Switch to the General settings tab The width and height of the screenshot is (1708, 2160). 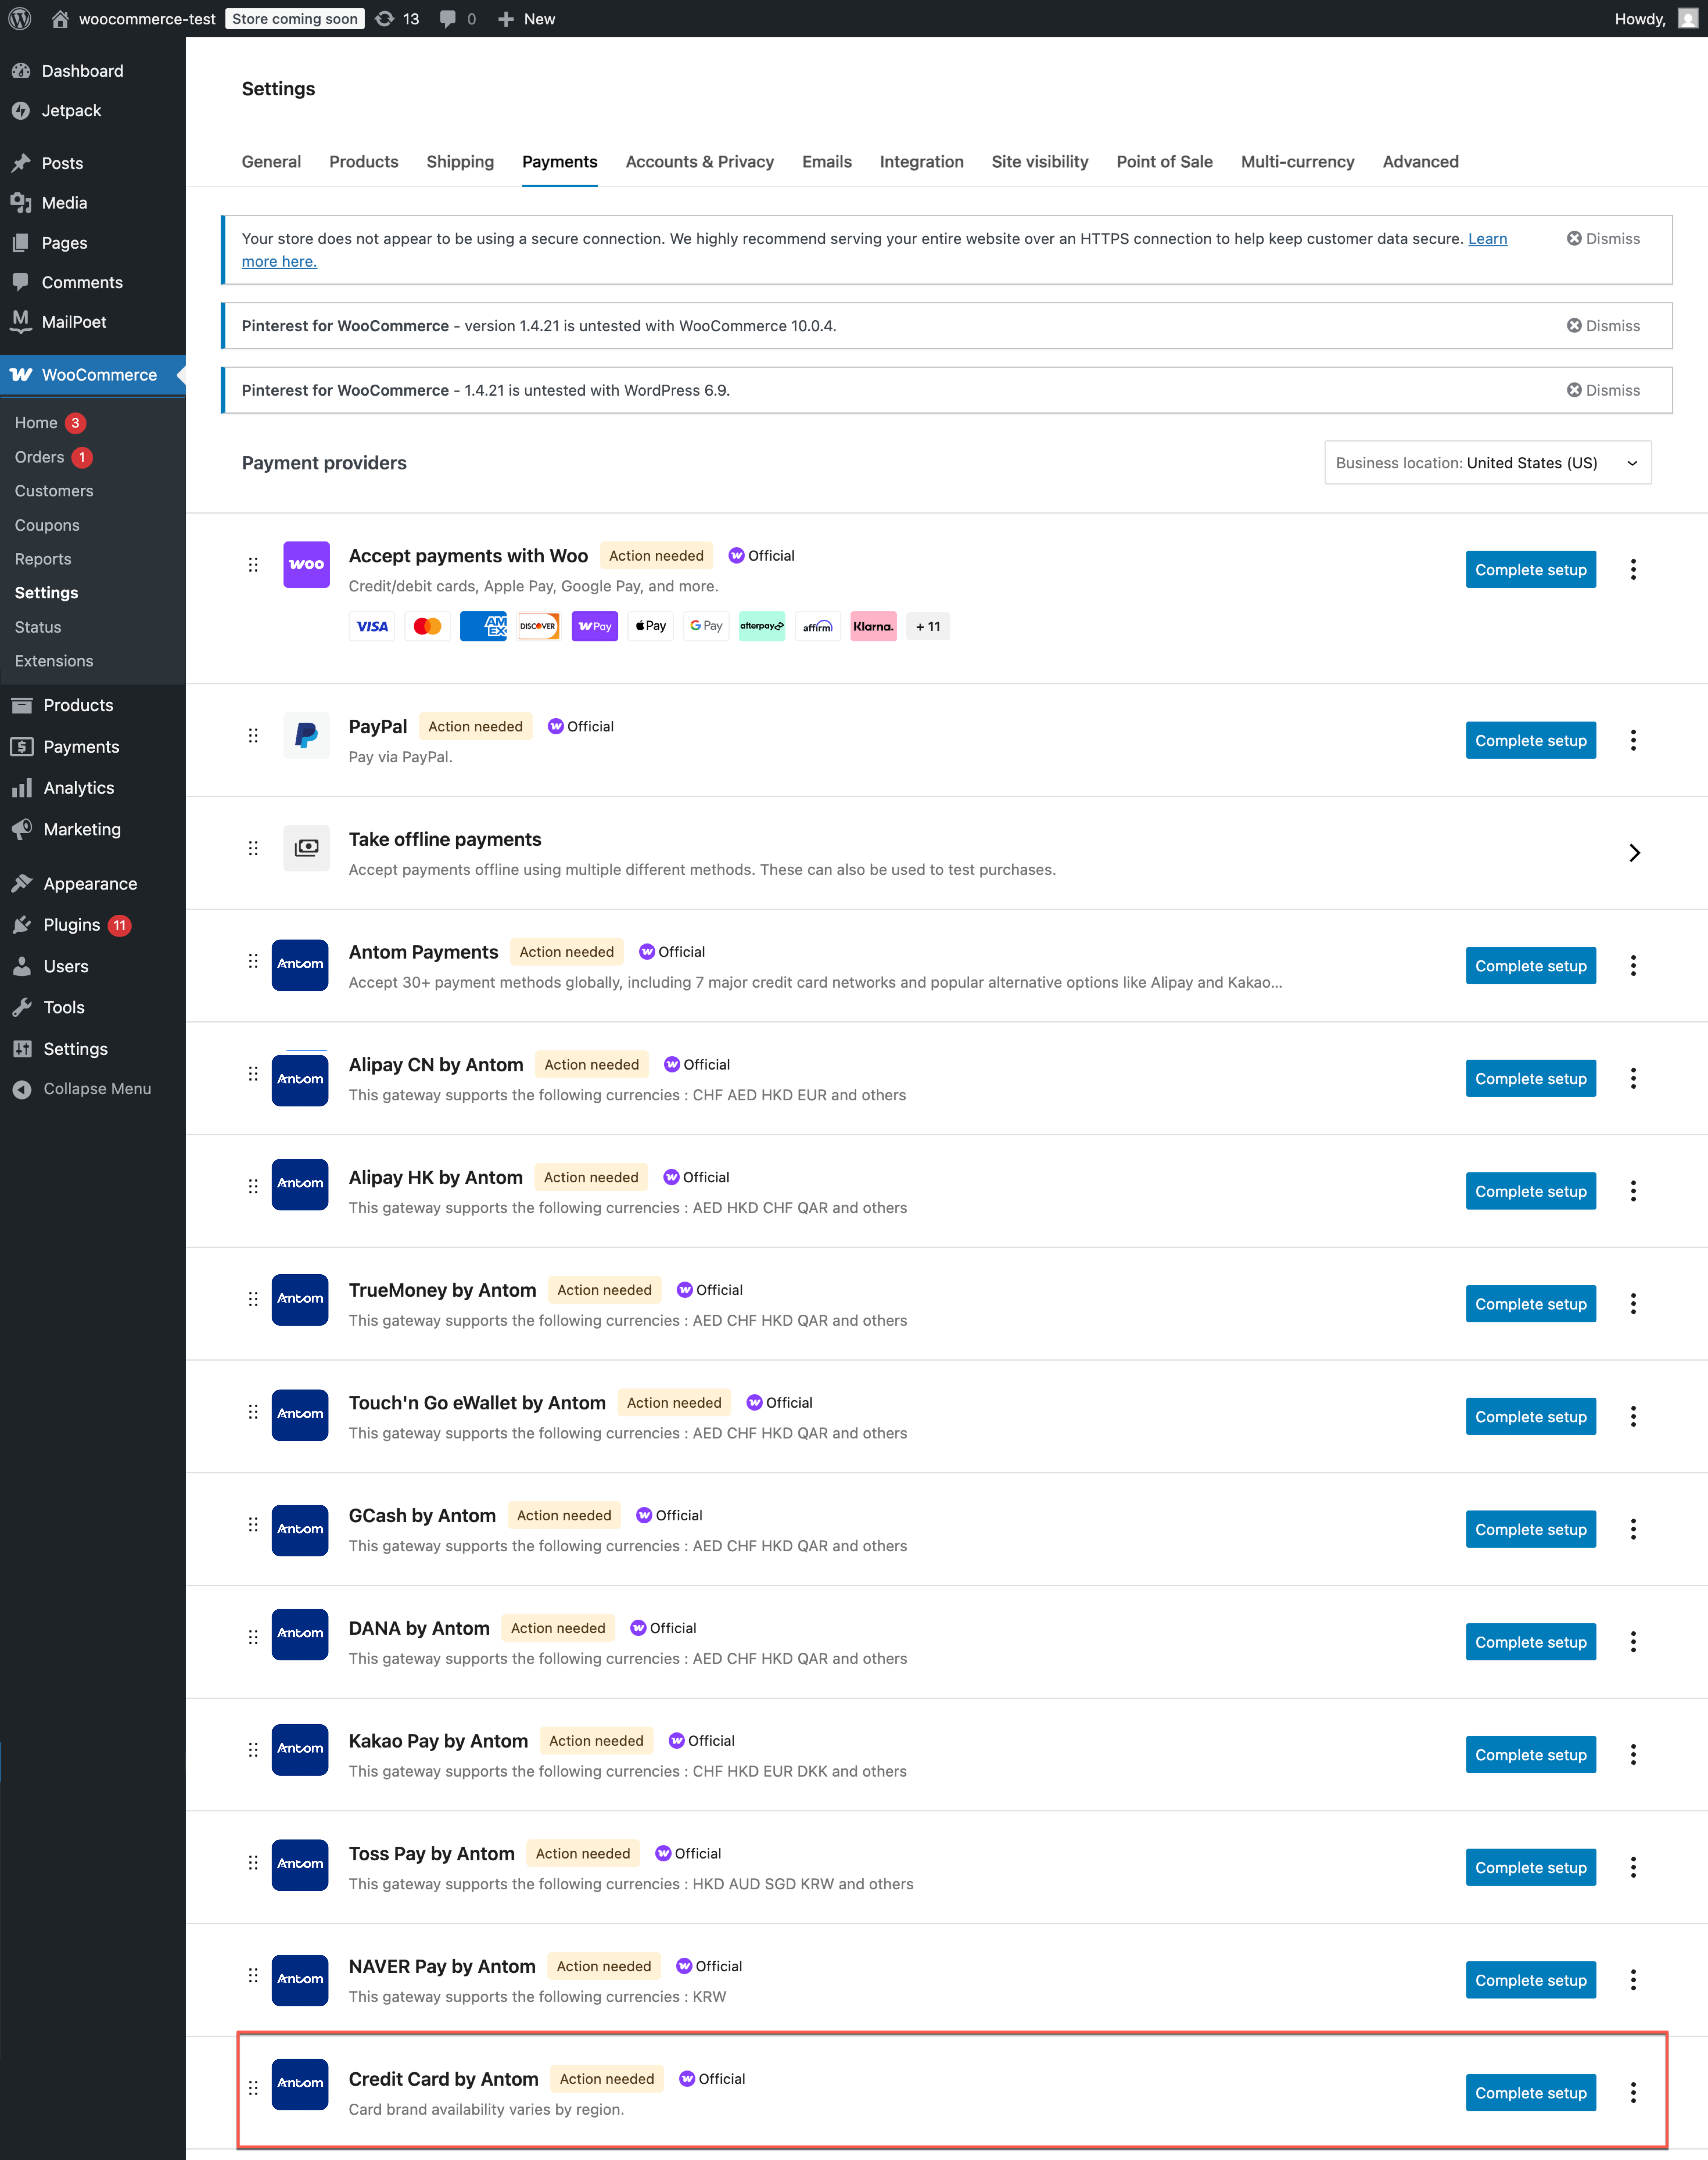[x=271, y=162]
